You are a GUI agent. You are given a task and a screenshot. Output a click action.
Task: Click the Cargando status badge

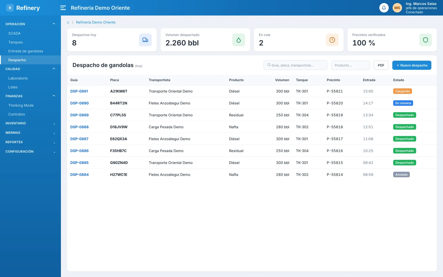tap(403, 91)
